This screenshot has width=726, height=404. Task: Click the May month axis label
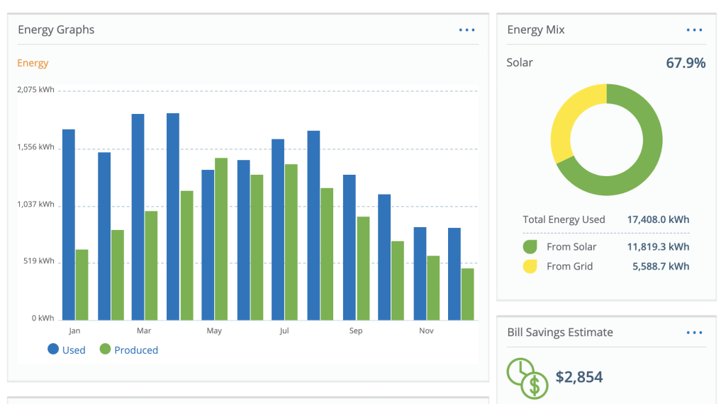[214, 330]
